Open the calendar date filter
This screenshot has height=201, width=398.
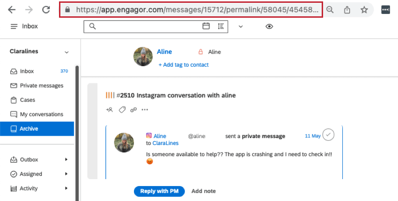(206, 26)
